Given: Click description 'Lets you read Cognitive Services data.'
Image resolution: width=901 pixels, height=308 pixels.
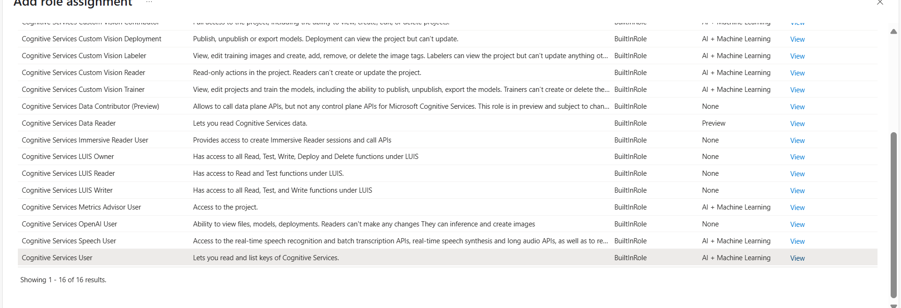Looking at the screenshot, I should 250,123.
